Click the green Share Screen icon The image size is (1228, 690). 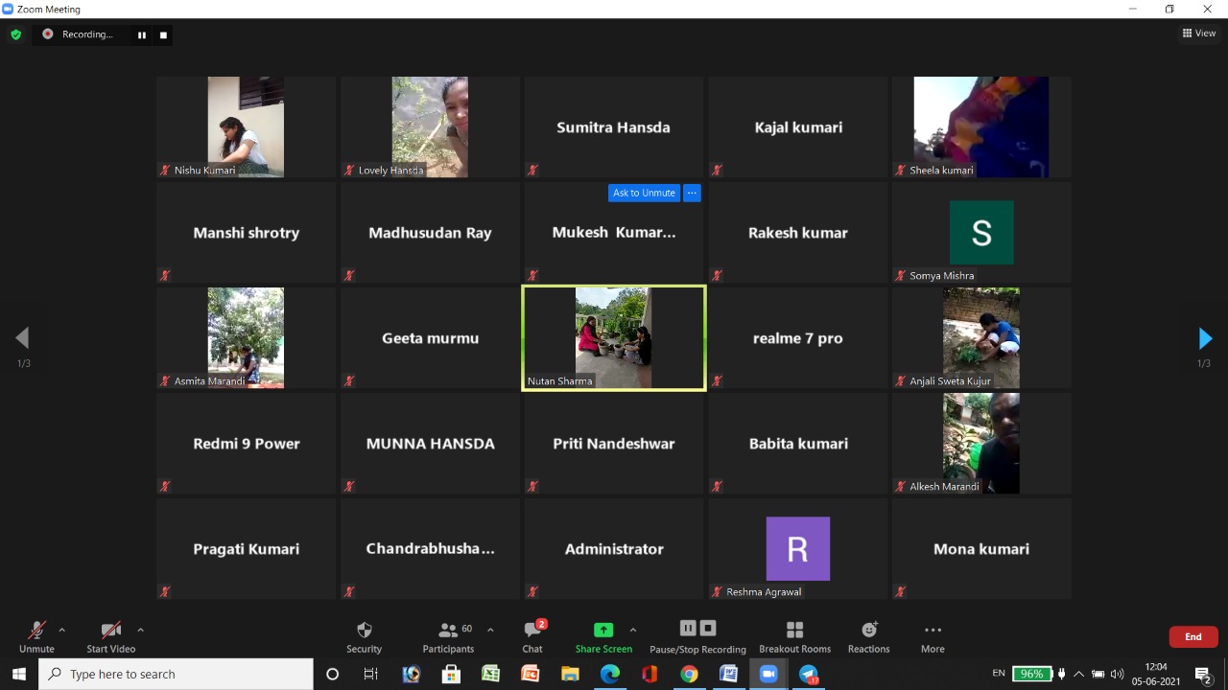pyautogui.click(x=603, y=630)
